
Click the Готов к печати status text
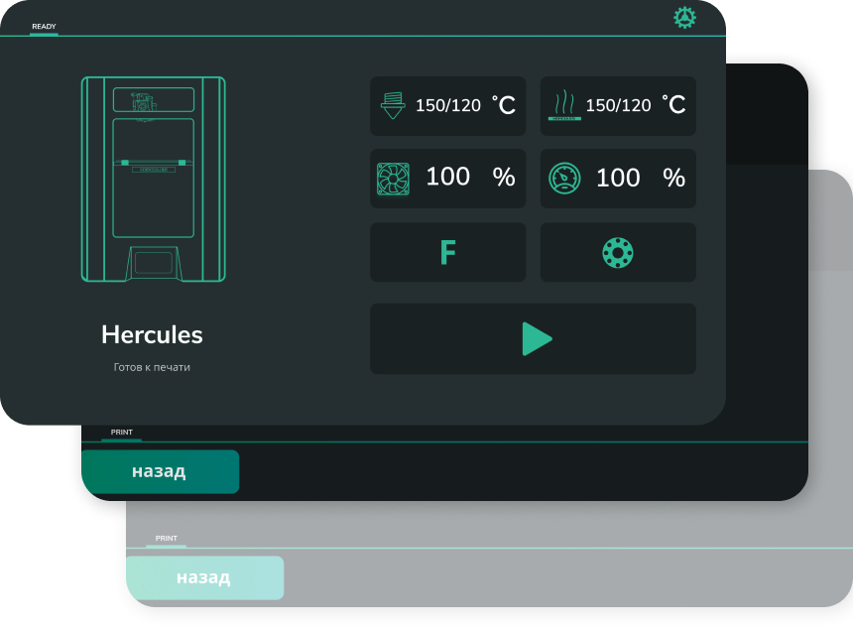[x=152, y=367]
